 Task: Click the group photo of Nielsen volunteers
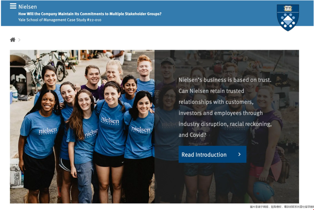coord(82,127)
